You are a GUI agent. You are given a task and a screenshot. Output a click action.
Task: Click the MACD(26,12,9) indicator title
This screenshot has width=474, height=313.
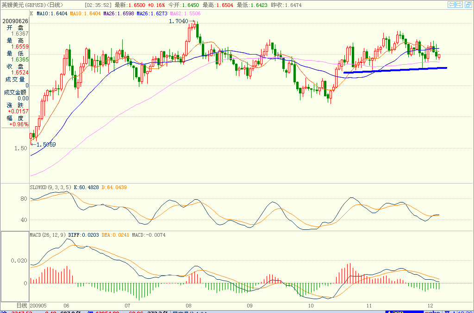pos(48,235)
